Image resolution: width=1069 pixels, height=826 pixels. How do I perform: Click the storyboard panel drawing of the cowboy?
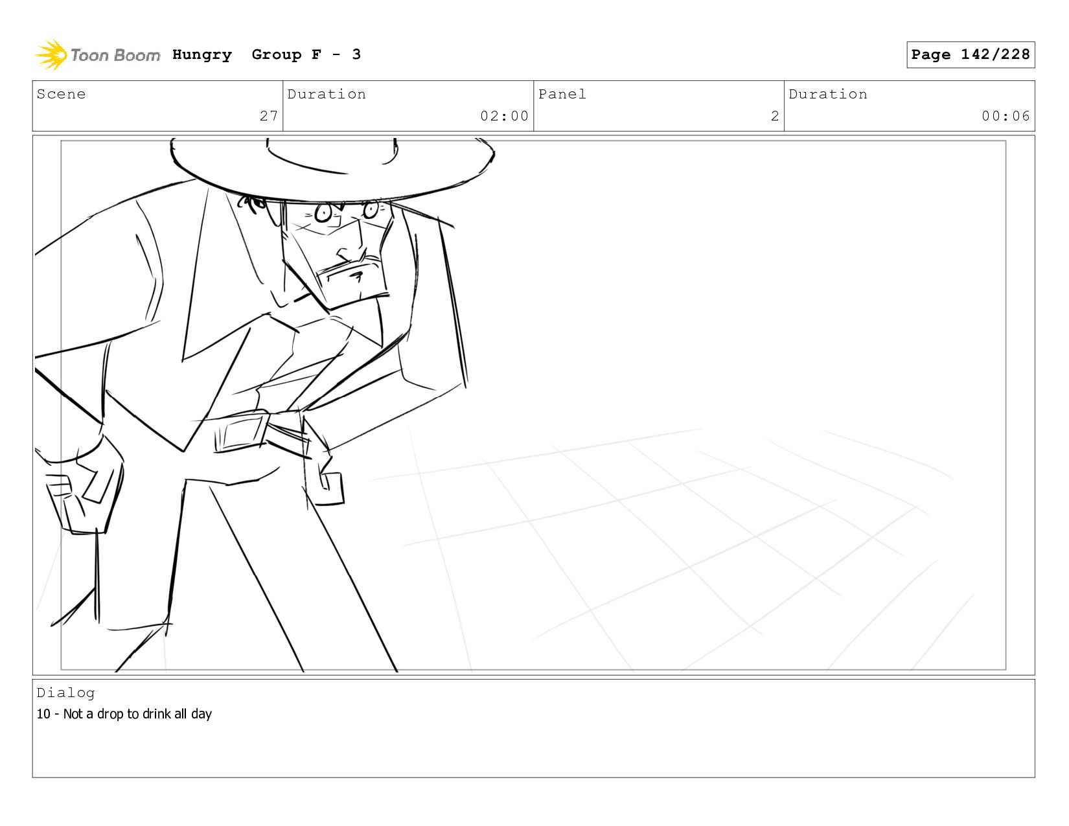coord(533,405)
